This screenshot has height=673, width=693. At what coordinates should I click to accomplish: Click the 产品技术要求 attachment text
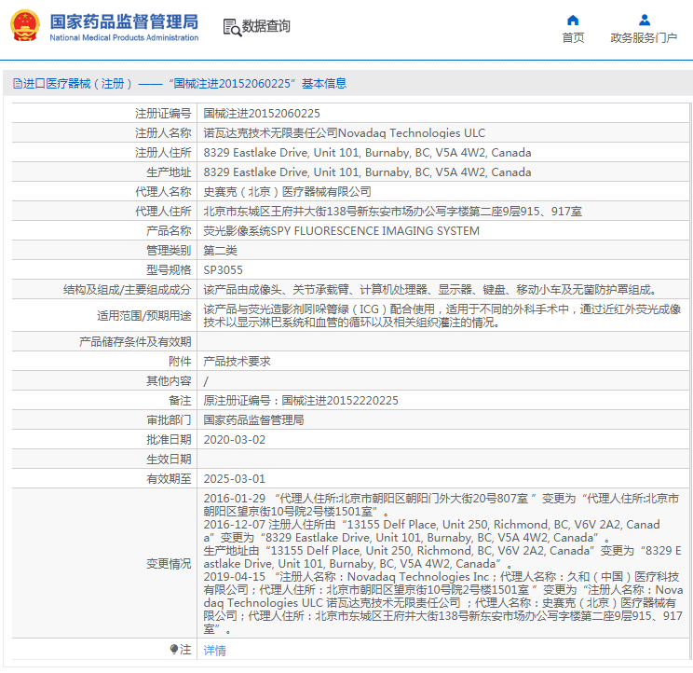pyautogui.click(x=237, y=362)
